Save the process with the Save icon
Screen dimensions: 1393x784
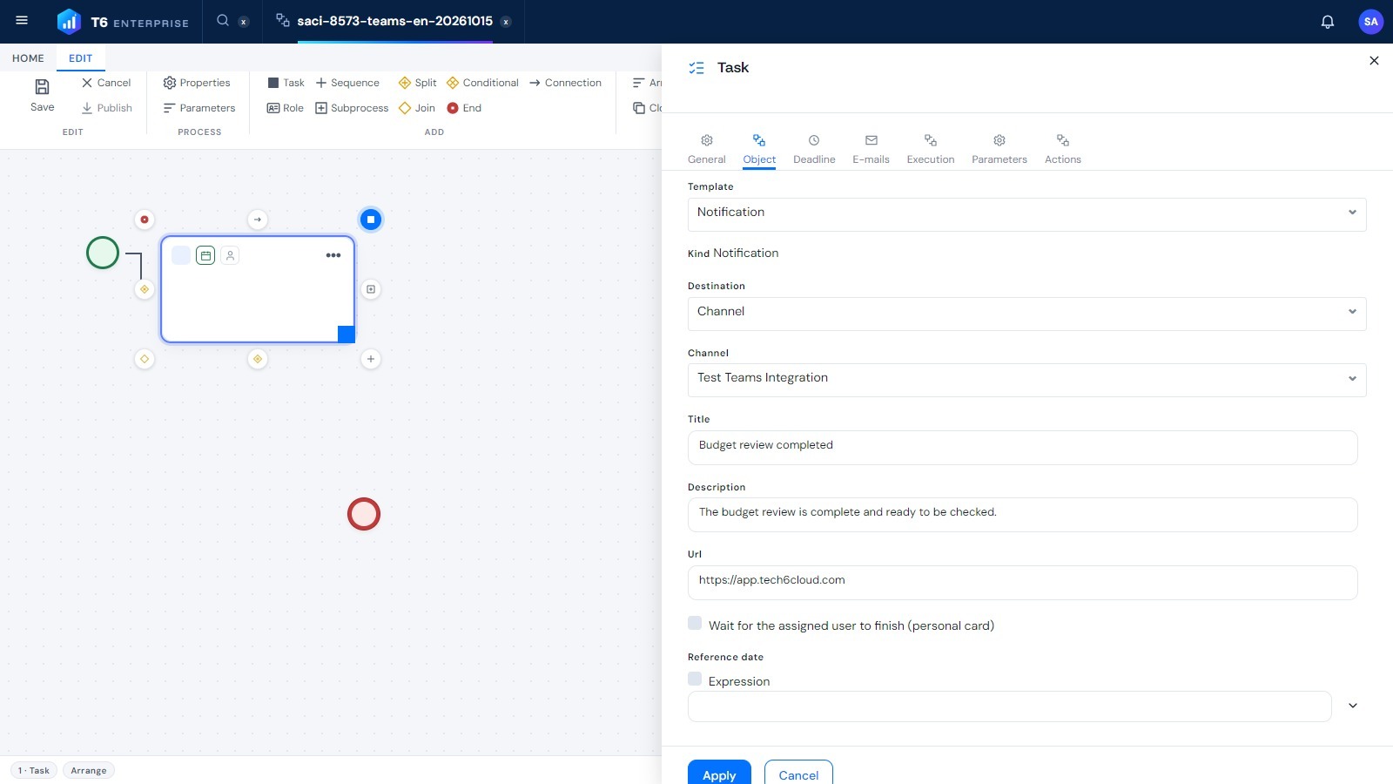tap(42, 95)
